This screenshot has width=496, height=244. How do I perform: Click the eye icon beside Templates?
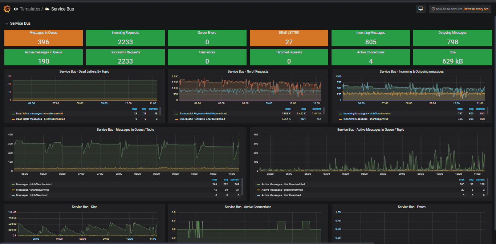tap(16, 9)
